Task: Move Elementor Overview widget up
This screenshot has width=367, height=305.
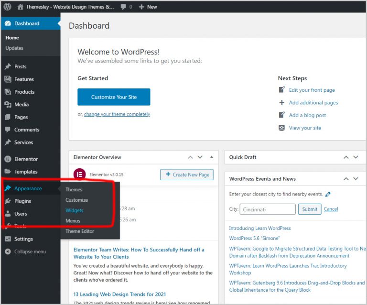Action: click(190, 157)
